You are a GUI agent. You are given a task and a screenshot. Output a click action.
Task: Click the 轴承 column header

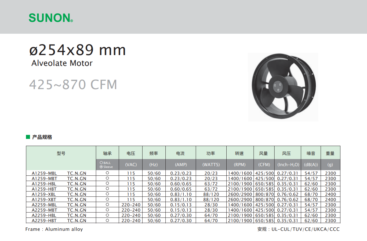[x=107, y=153]
